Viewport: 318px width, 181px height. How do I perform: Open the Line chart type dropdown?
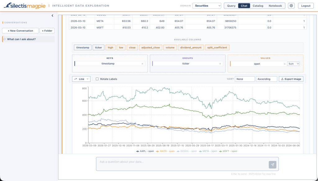point(81,79)
